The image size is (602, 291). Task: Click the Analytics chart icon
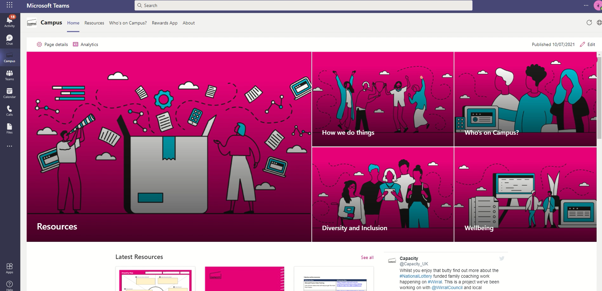point(75,44)
